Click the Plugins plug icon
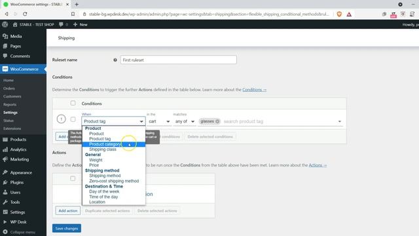The image size is (419, 236). point(5,182)
